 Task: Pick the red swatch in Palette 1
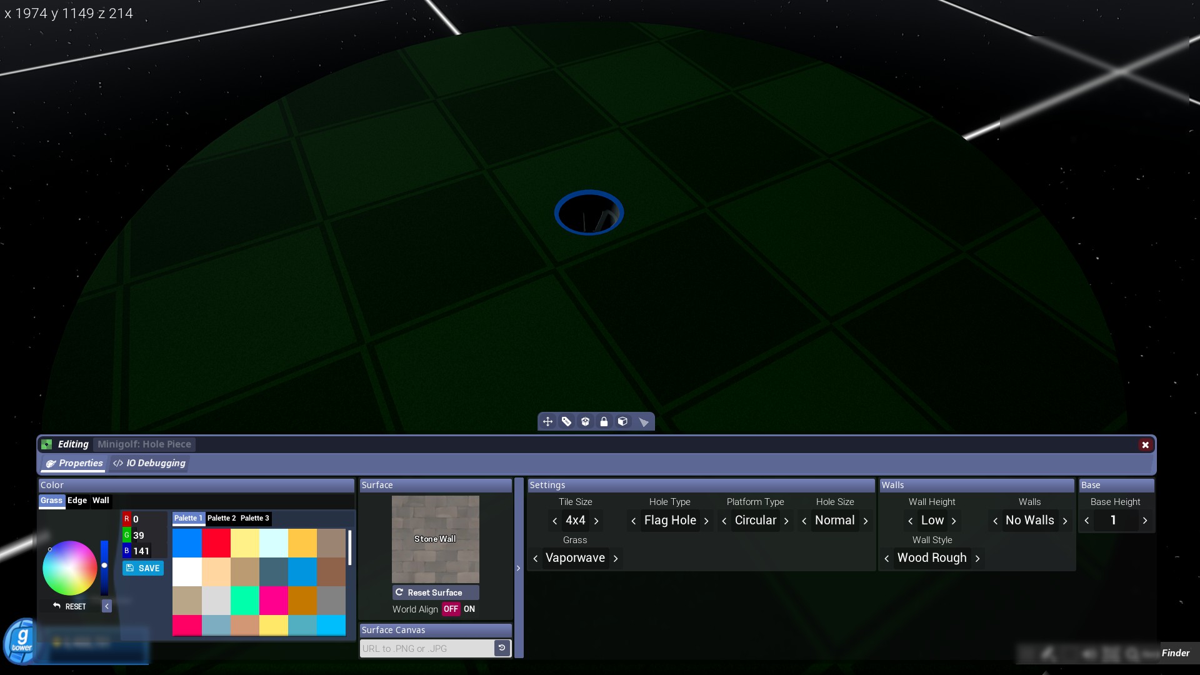coord(216,543)
